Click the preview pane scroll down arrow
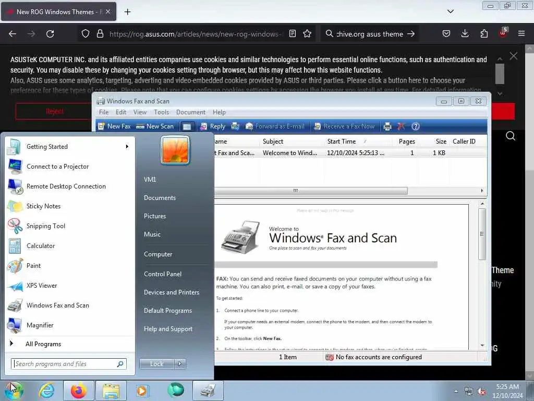 click(482, 346)
